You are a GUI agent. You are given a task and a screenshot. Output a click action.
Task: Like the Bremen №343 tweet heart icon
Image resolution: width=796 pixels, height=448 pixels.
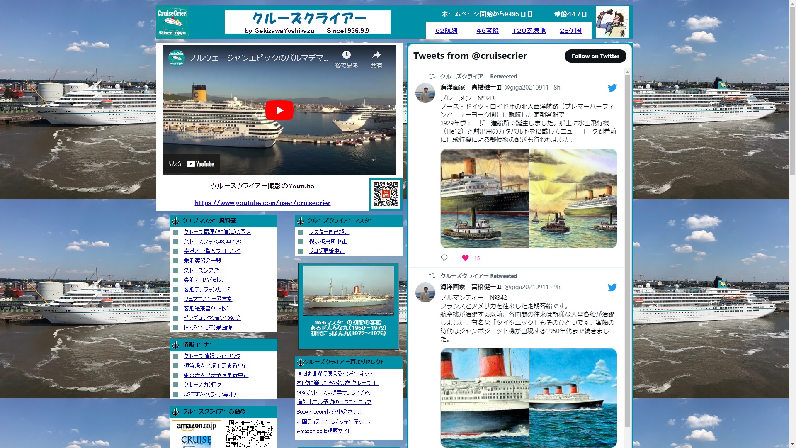pyautogui.click(x=465, y=258)
